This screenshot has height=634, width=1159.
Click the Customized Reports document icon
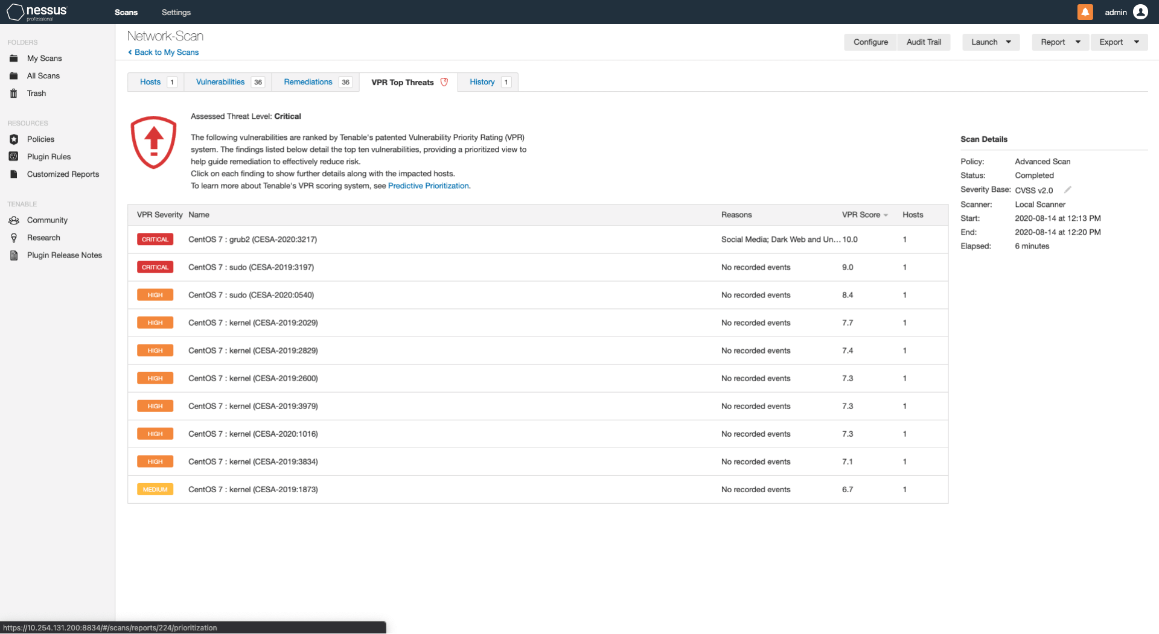point(14,174)
